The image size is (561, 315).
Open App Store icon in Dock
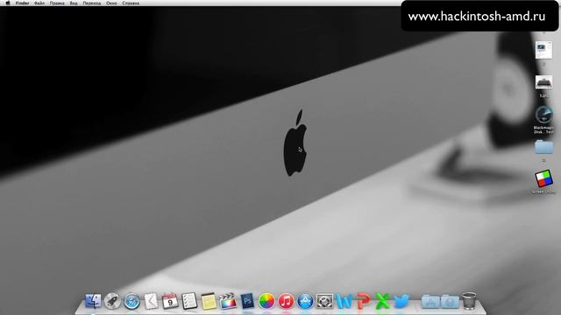[x=305, y=301]
